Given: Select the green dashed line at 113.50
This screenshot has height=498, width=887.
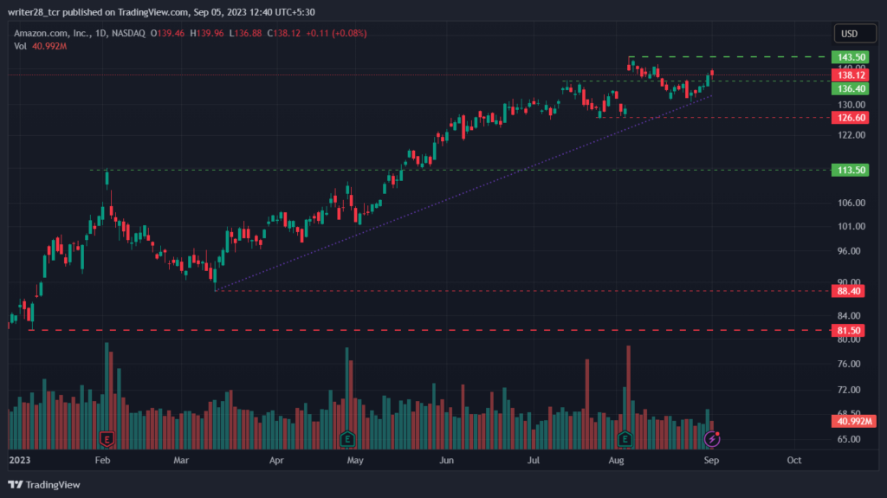Looking at the screenshot, I should coord(461,170).
